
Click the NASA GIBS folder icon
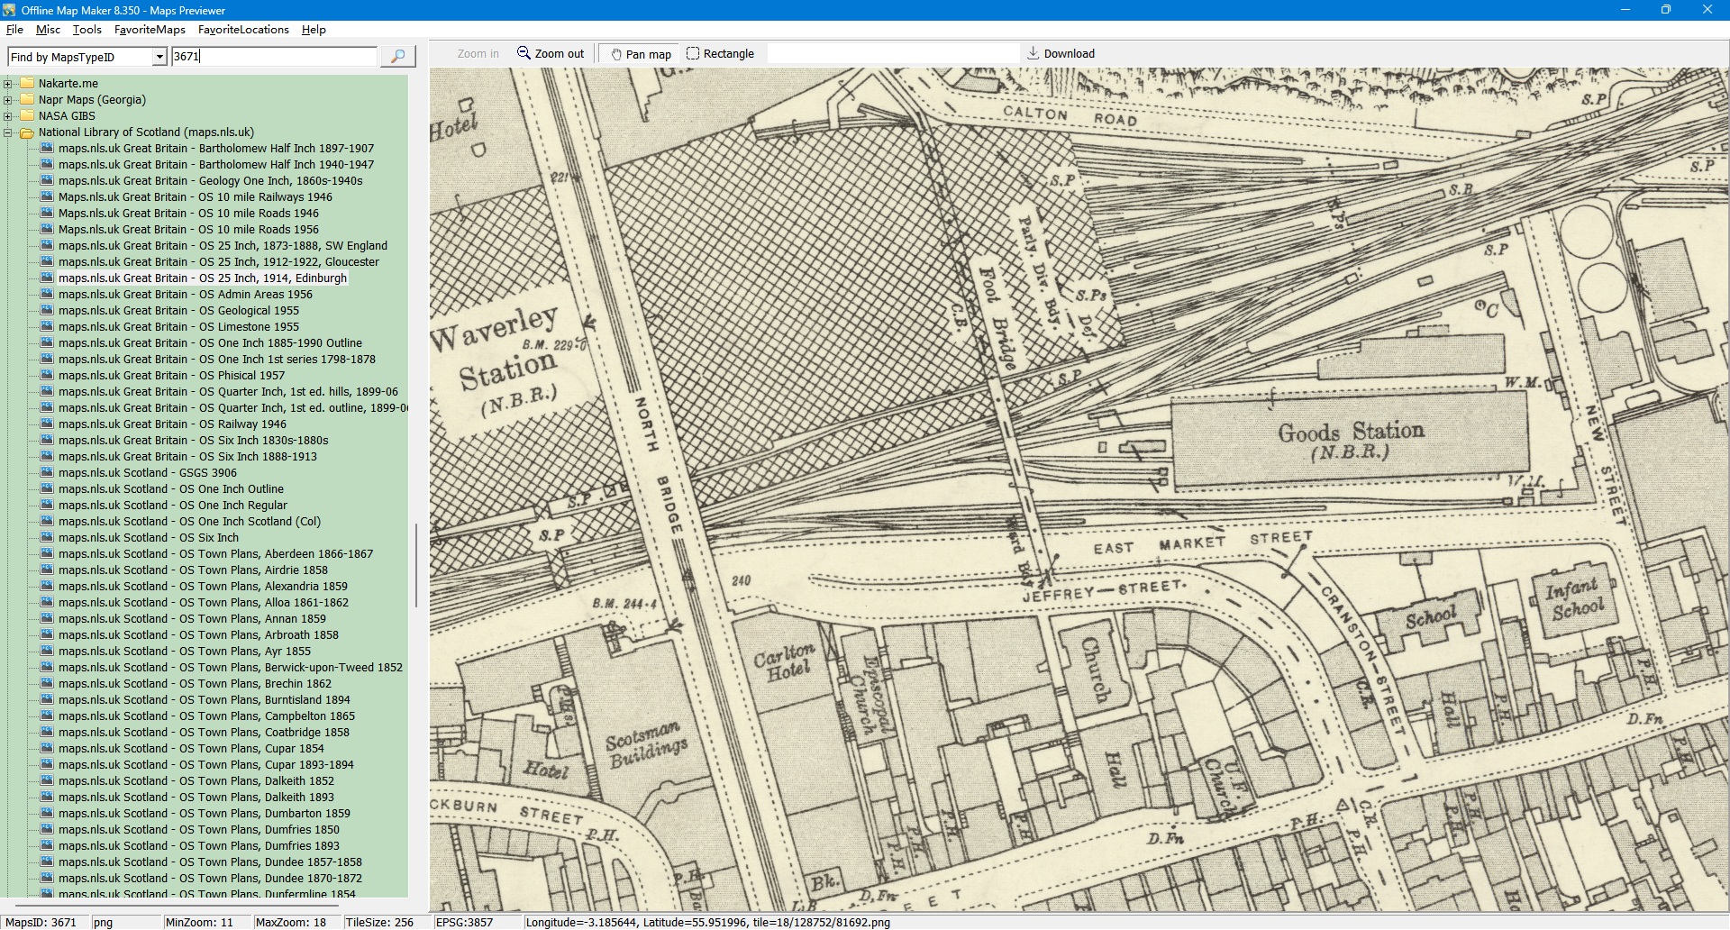pos(27,116)
